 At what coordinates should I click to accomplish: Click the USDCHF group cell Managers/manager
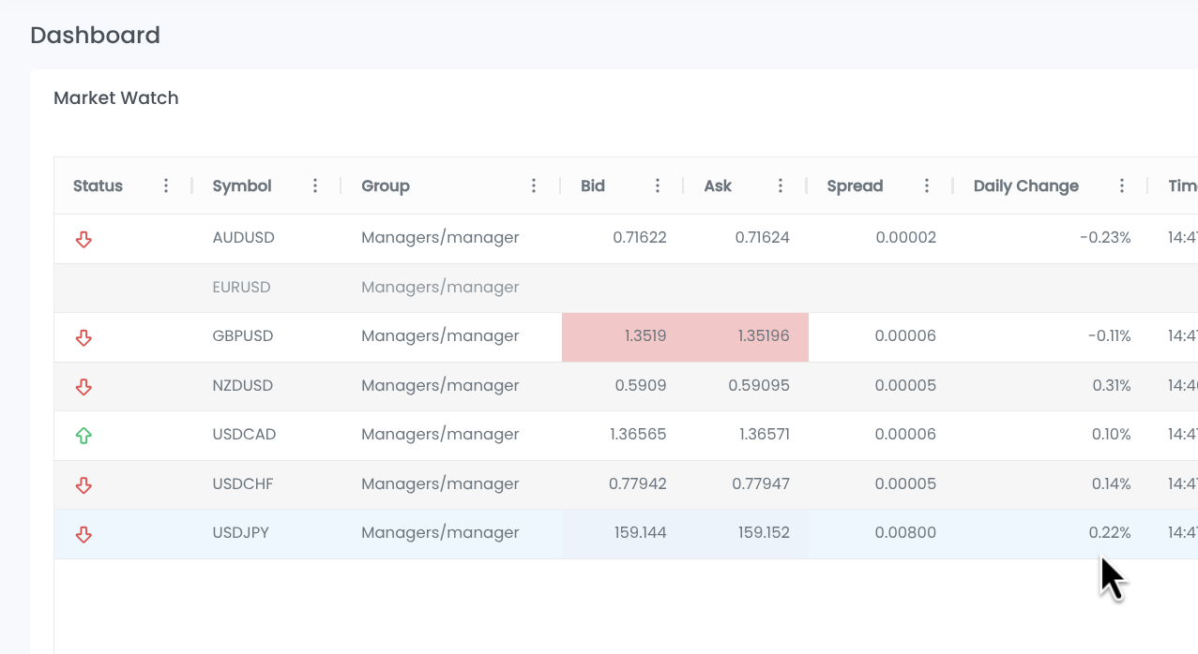(x=440, y=483)
